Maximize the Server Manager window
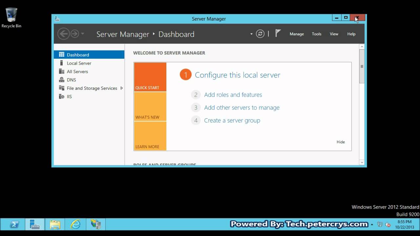This screenshot has height=236, width=420. click(x=346, y=18)
